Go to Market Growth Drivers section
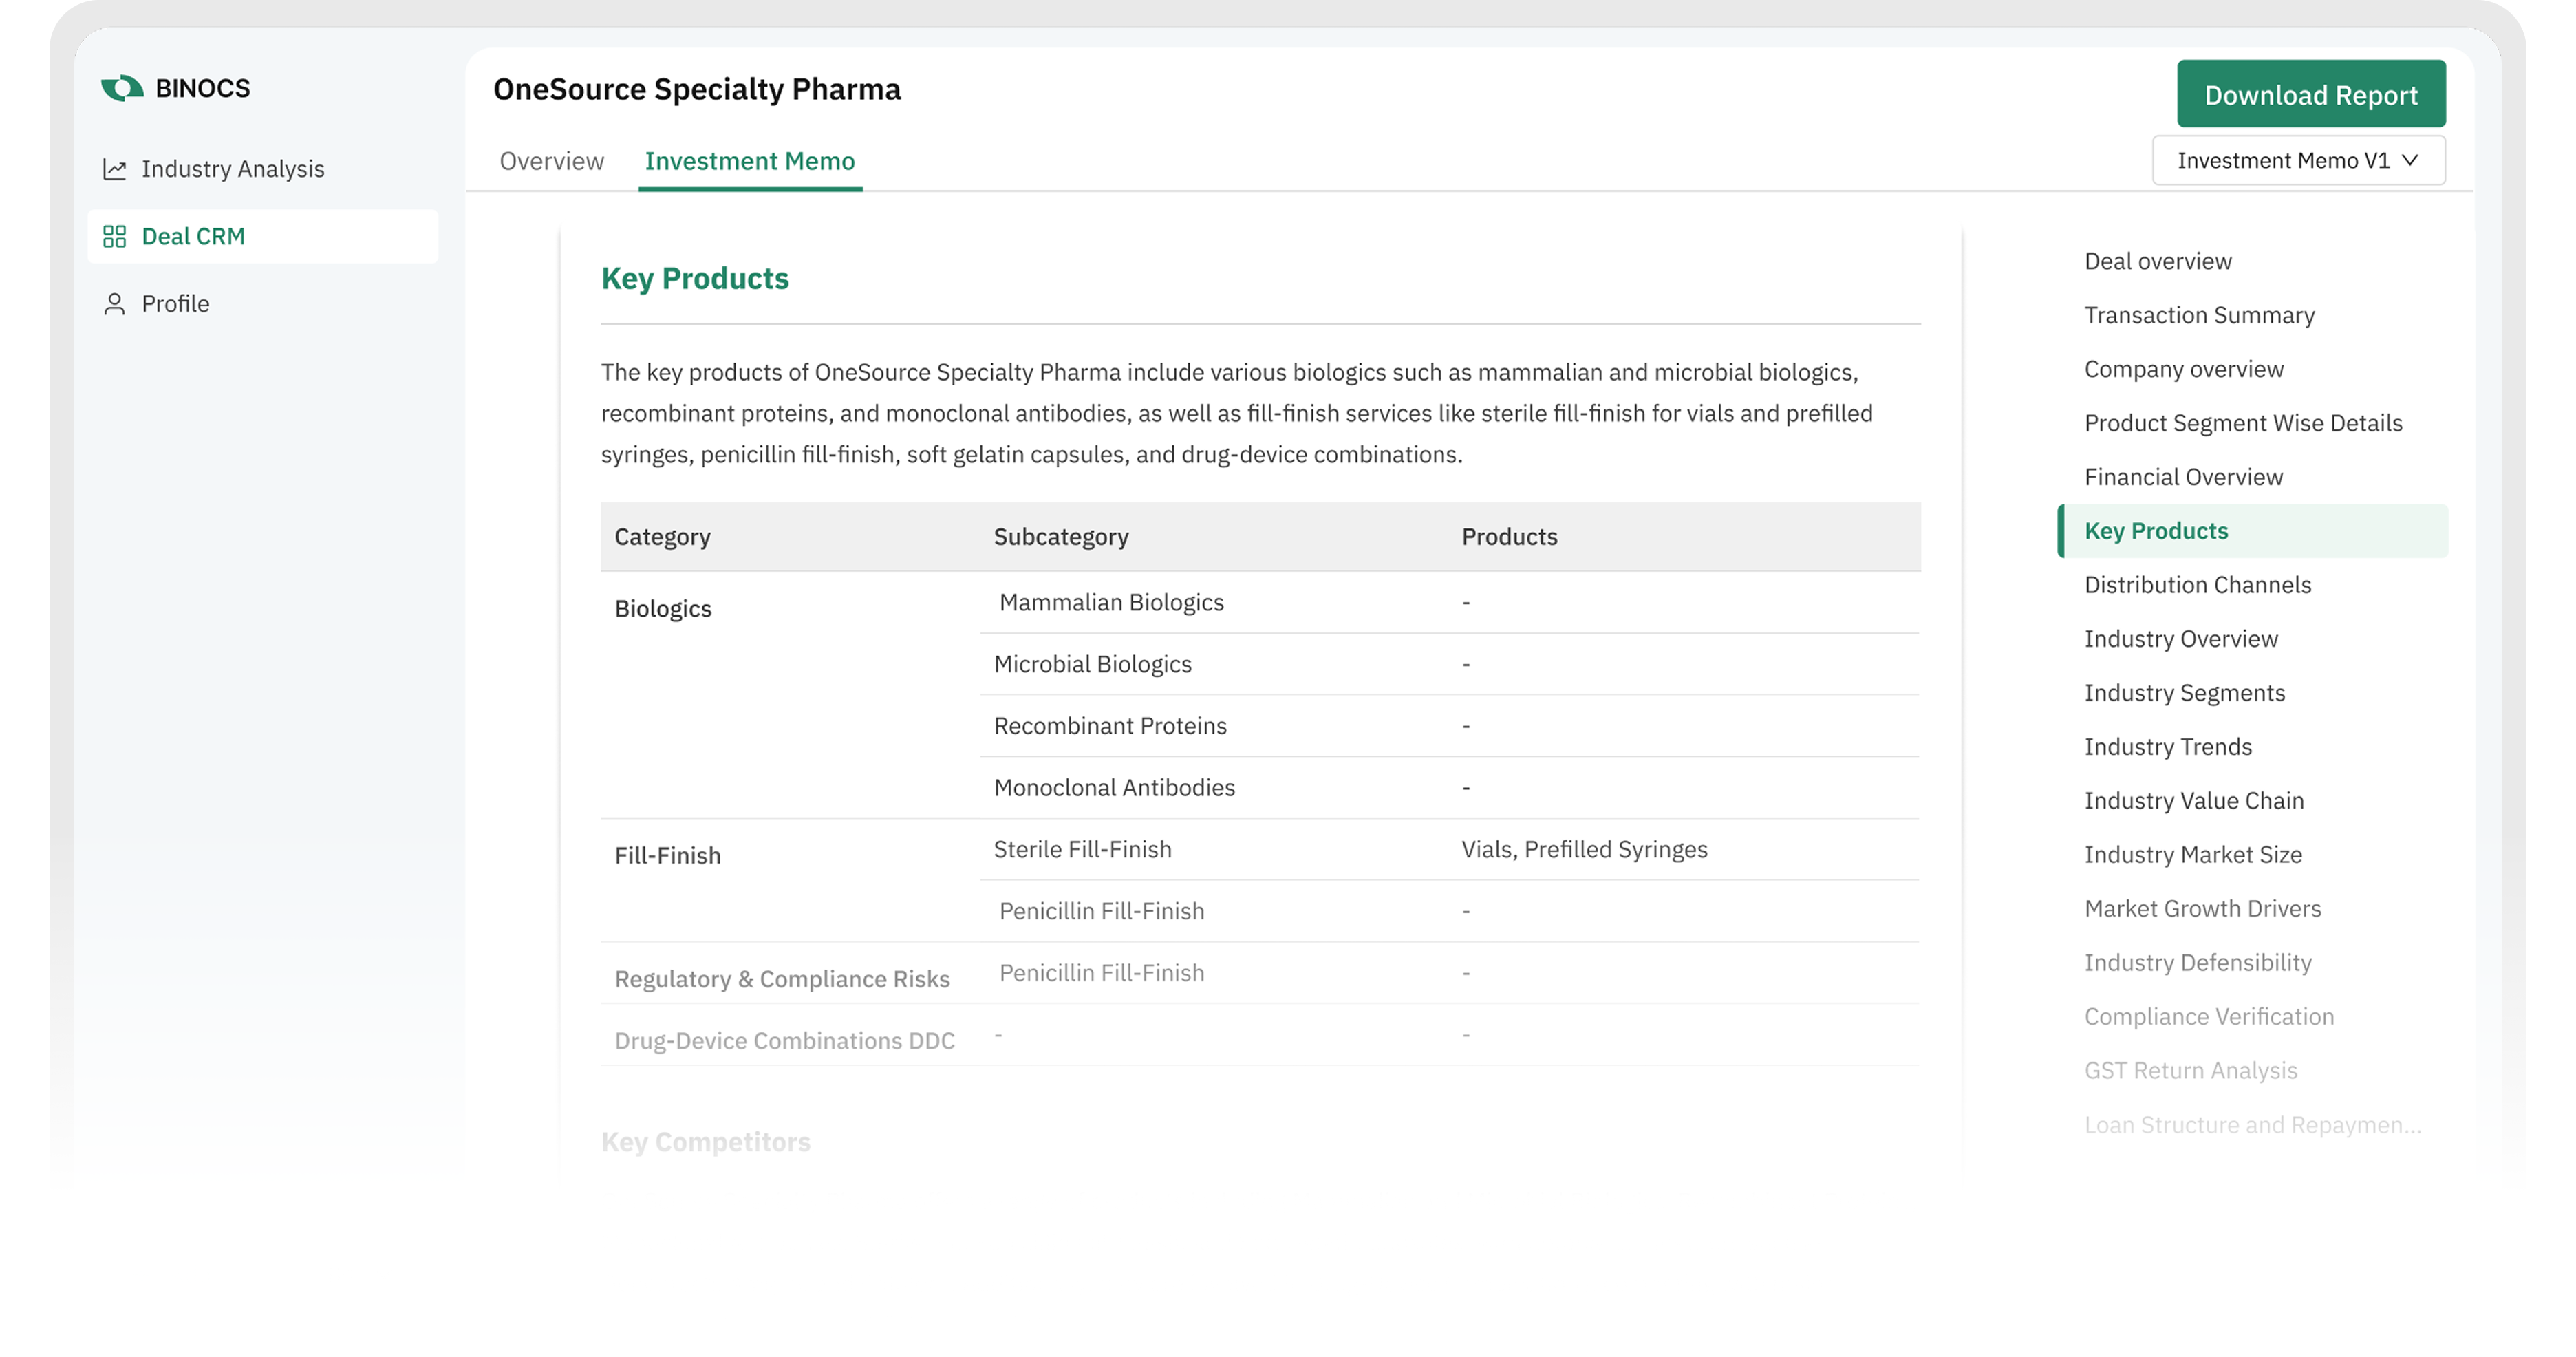The height and width of the screenshot is (1357, 2576). (x=2202, y=909)
